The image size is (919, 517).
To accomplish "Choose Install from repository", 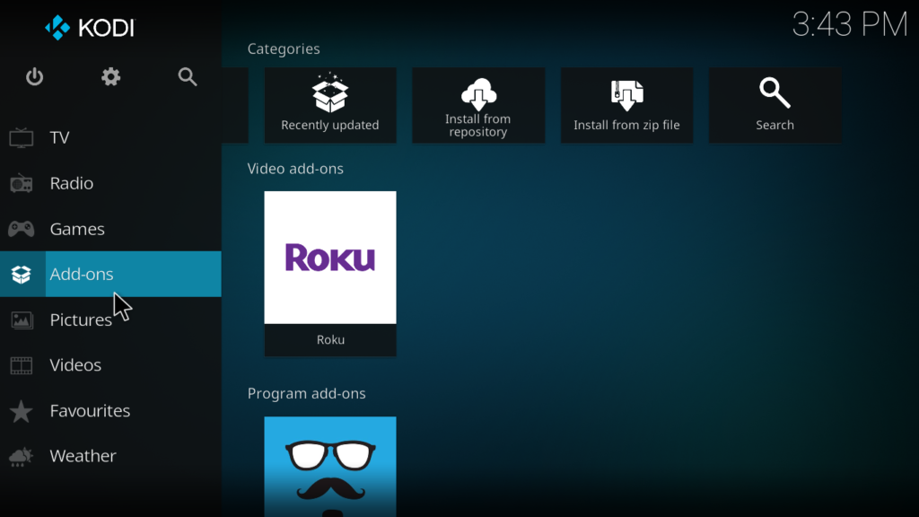I will click(477, 105).
